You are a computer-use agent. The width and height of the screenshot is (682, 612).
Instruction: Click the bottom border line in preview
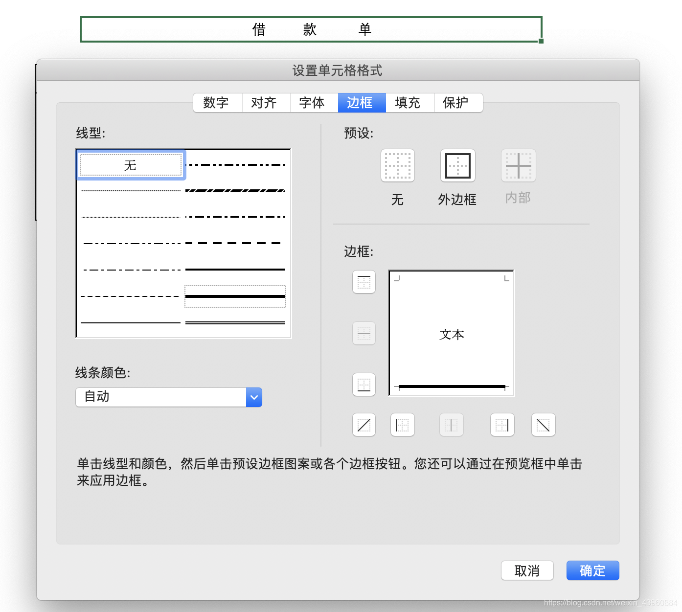(452, 386)
